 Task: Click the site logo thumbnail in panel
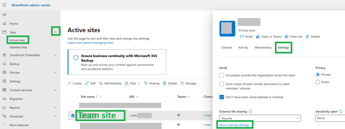point(227,29)
